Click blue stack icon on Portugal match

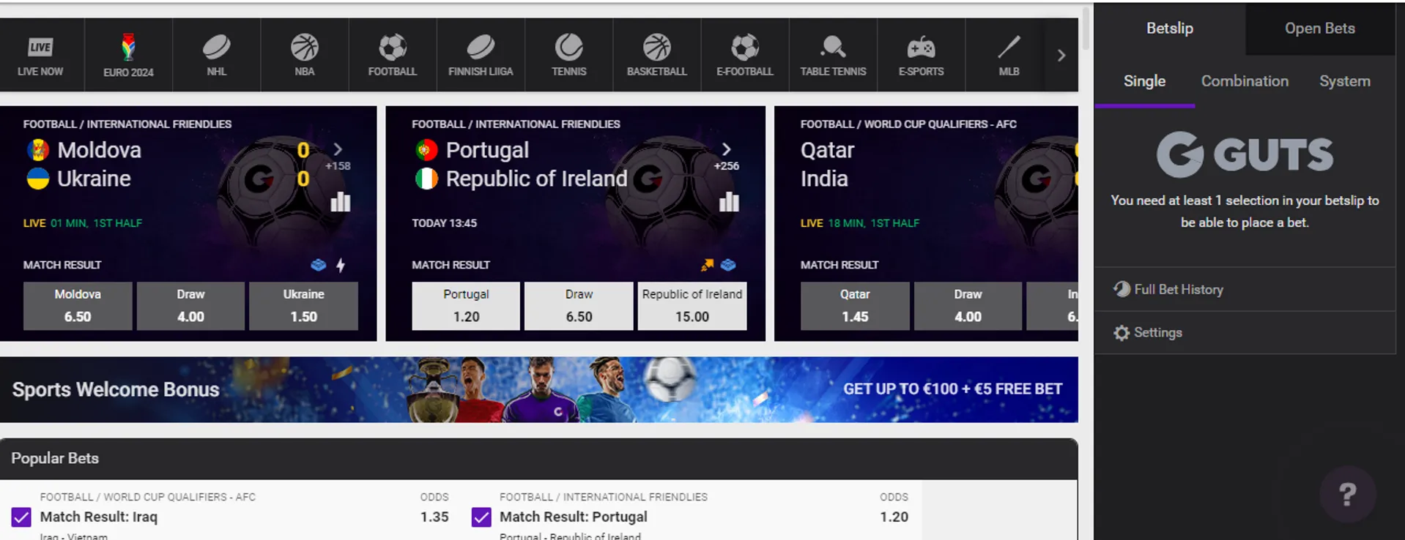728,265
